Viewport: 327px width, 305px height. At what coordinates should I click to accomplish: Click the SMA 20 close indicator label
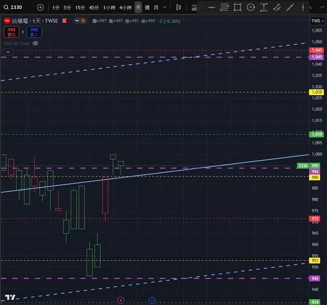(x=17, y=43)
